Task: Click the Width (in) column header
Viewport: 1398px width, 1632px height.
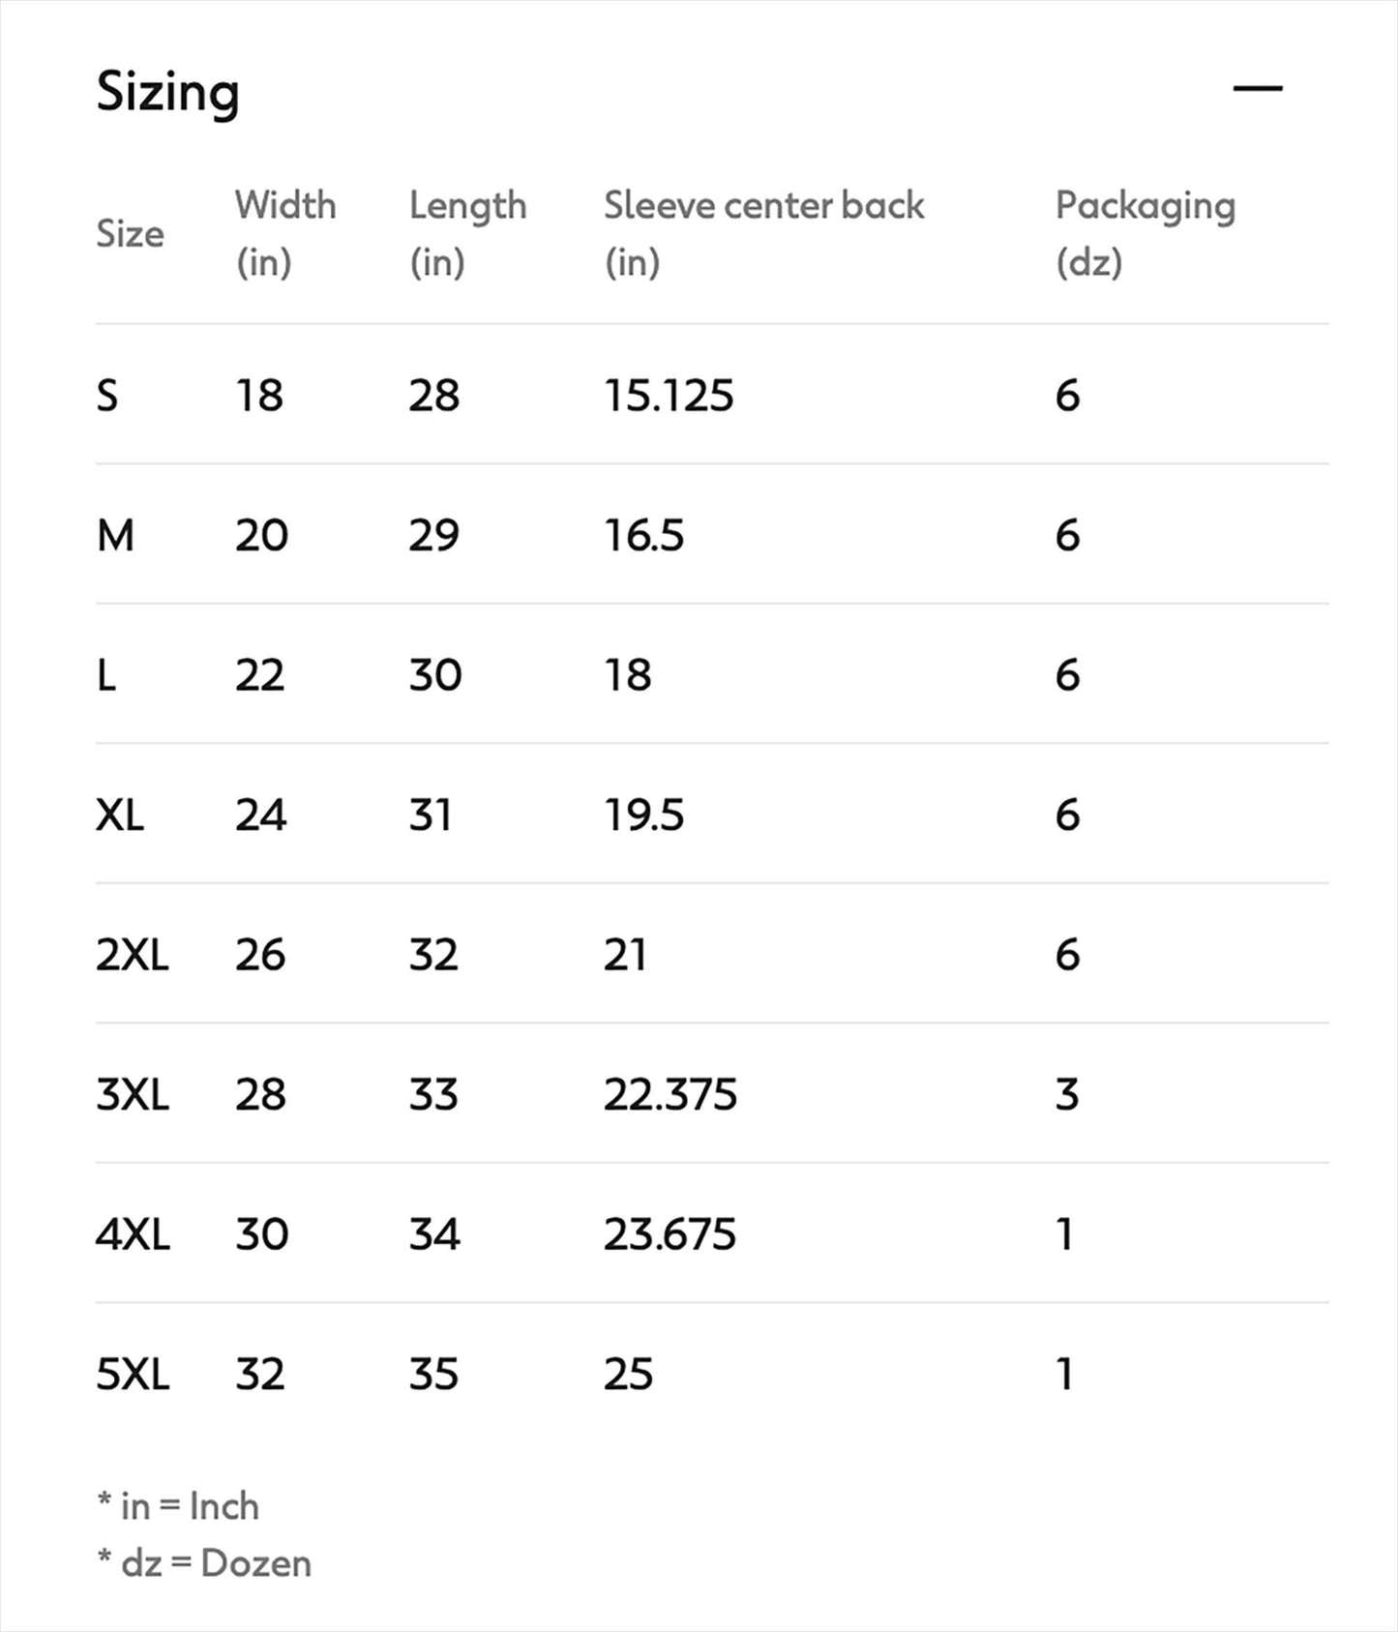Action: [285, 232]
